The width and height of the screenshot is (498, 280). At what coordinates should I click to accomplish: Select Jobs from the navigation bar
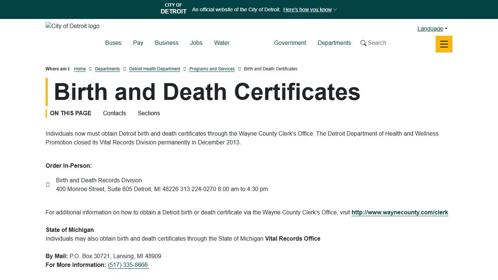(x=196, y=43)
